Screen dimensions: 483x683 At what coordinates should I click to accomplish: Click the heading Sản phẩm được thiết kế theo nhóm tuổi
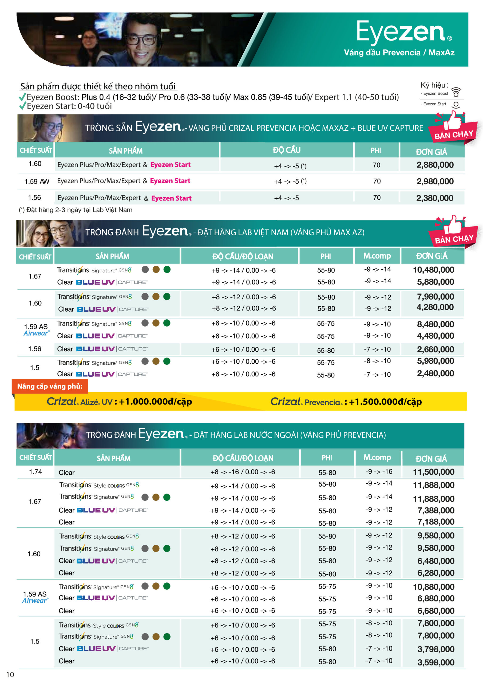(x=98, y=86)
